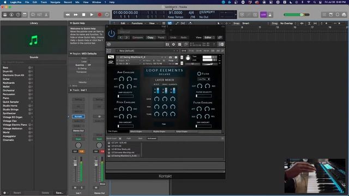
Task: Click the Copy button in plug-in header
Action: (151, 38)
